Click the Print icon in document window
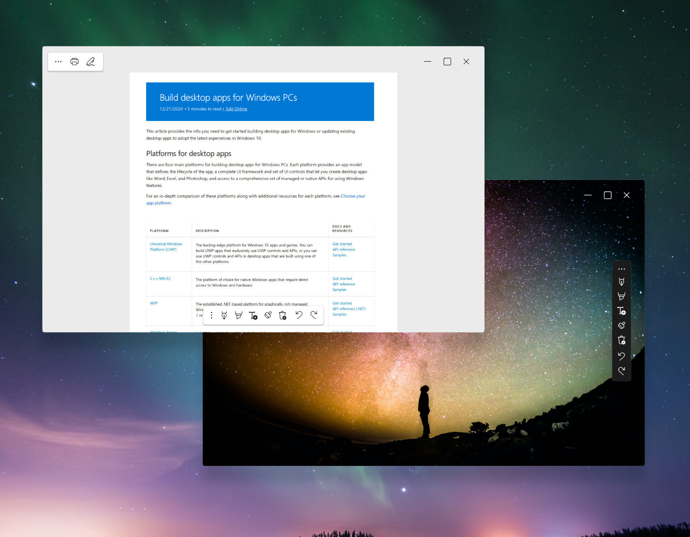The width and height of the screenshot is (690, 537). [x=74, y=61]
